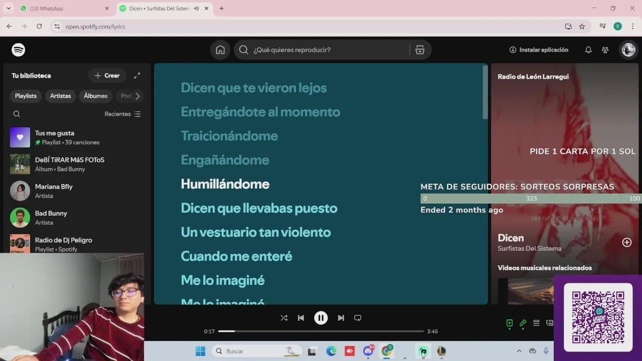Click the address bar URL
Image resolution: width=642 pixels, height=361 pixels.
(95, 27)
